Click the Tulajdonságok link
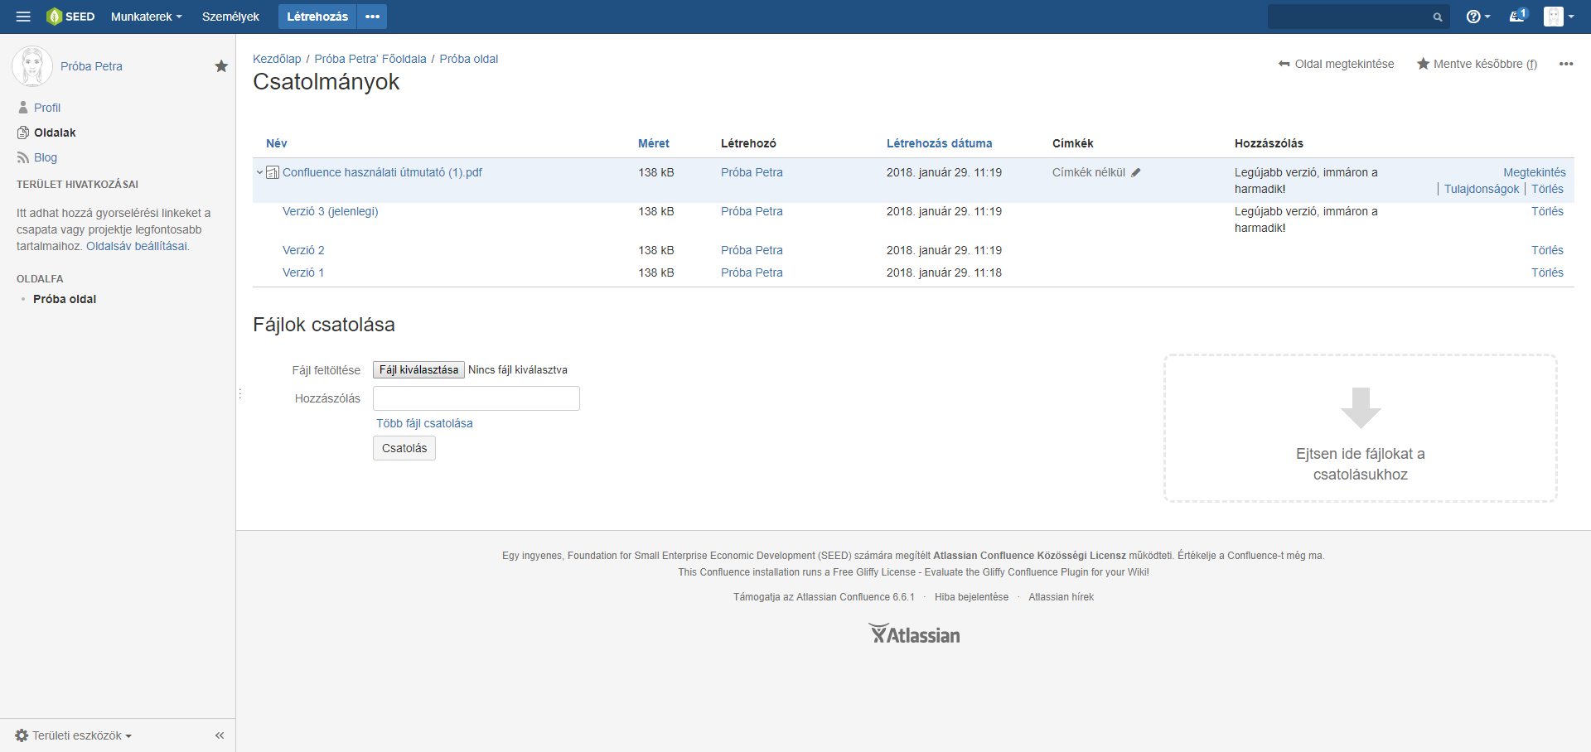The width and height of the screenshot is (1591, 752). 1481,189
